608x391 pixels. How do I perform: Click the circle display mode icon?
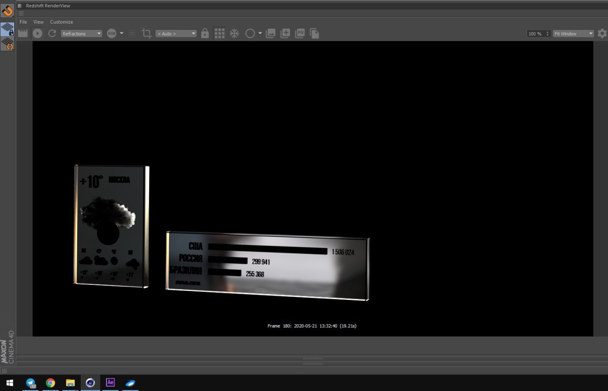coord(250,33)
